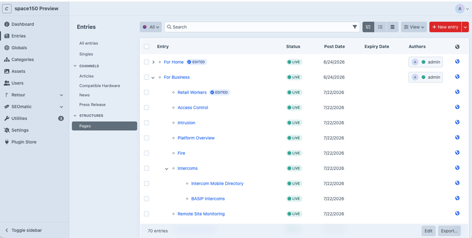The image size is (472, 238).
Task: Check the Retail Workers row checkbox
Action: 146,92
